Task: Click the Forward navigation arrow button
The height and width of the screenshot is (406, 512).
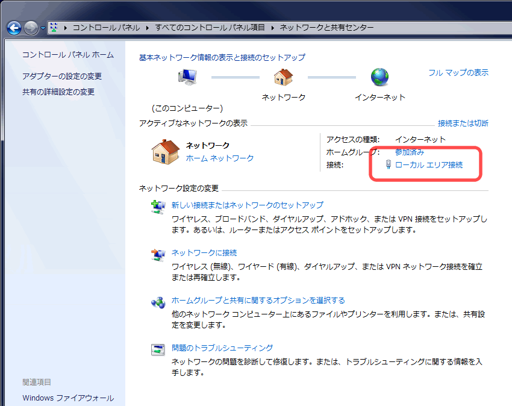Action: [31, 28]
